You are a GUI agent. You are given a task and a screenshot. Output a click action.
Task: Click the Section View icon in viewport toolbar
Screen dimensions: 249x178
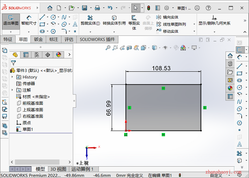click(129, 48)
